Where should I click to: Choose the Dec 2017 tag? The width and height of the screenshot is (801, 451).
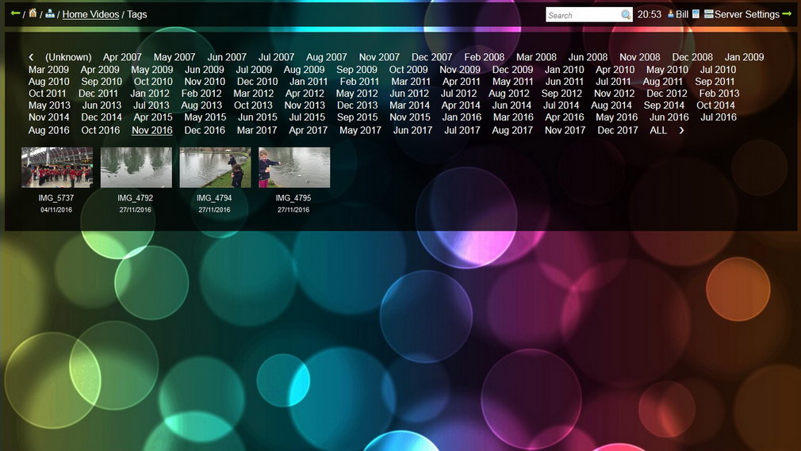pyautogui.click(x=618, y=130)
